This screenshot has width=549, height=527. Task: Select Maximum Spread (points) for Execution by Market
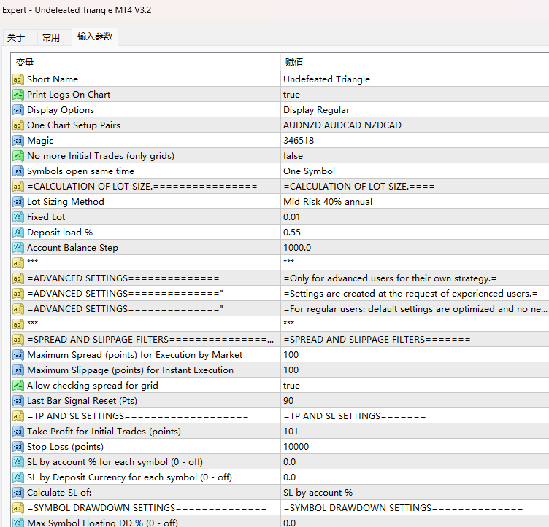[x=135, y=355]
